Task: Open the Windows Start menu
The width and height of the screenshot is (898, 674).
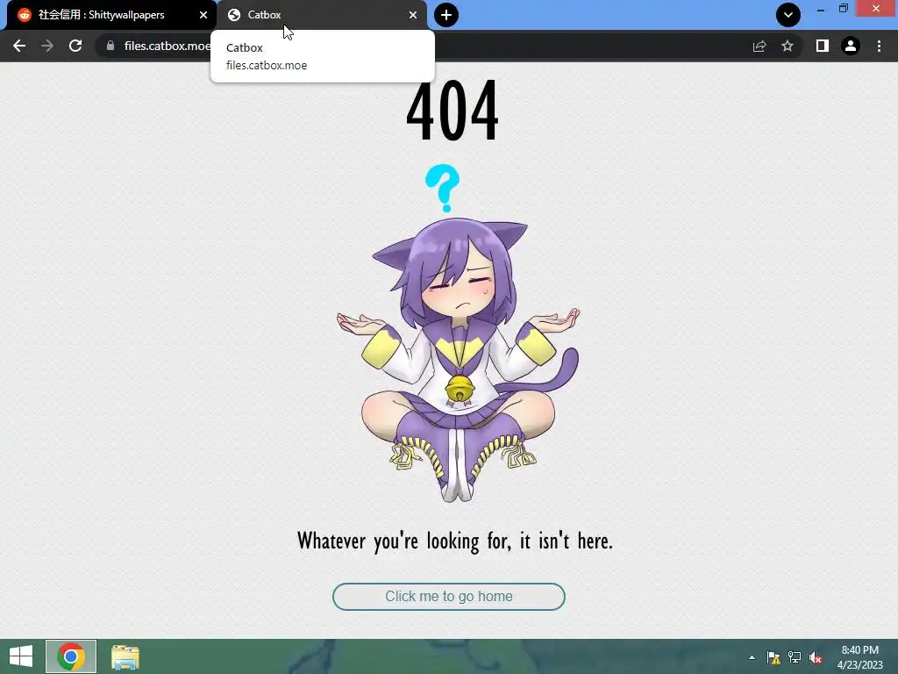Action: point(21,656)
